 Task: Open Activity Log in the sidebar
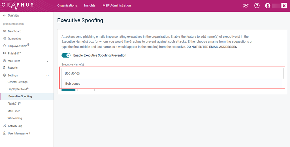[15, 126]
